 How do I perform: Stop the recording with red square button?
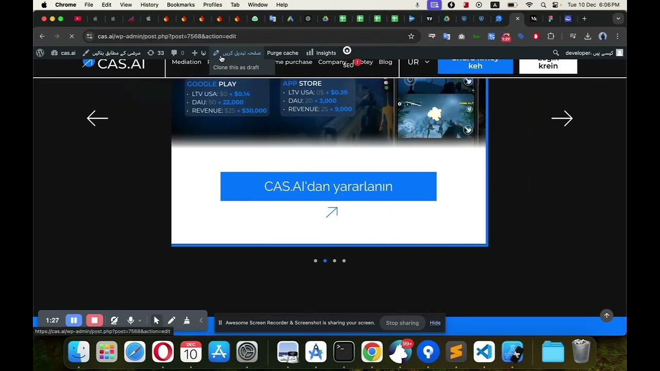(94, 320)
